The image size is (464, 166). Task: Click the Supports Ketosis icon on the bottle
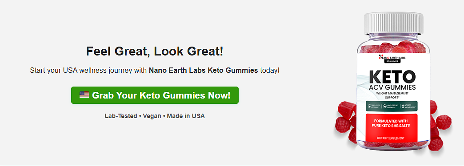[x=370, y=106]
